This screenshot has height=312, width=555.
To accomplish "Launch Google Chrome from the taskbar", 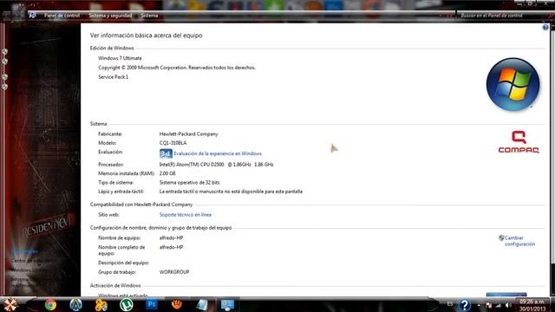I will (x=50, y=304).
